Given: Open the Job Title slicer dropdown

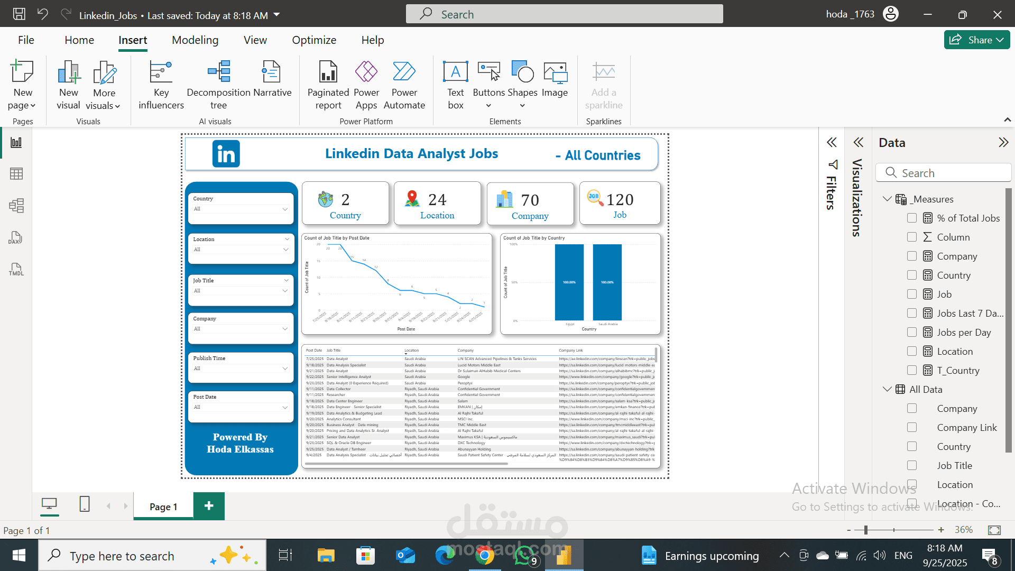Looking at the screenshot, I should pyautogui.click(x=286, y=291).
